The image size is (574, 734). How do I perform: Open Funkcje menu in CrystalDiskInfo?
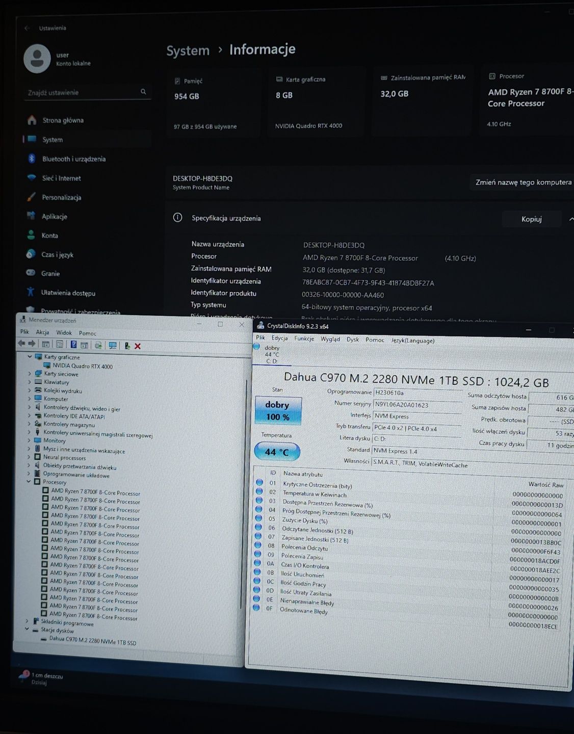304,338
